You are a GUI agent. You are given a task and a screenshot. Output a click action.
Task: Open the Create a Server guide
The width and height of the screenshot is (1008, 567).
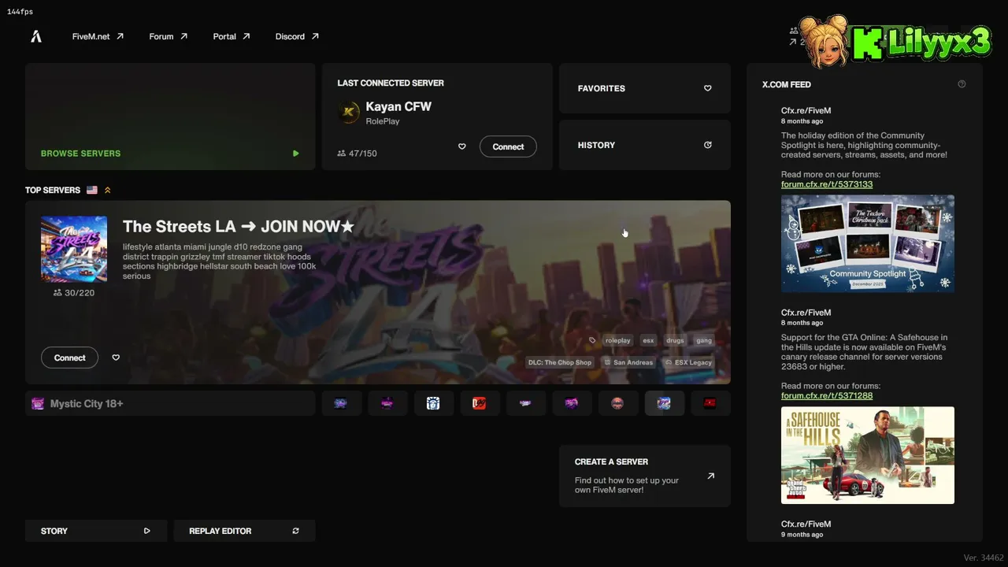[645, 476]
